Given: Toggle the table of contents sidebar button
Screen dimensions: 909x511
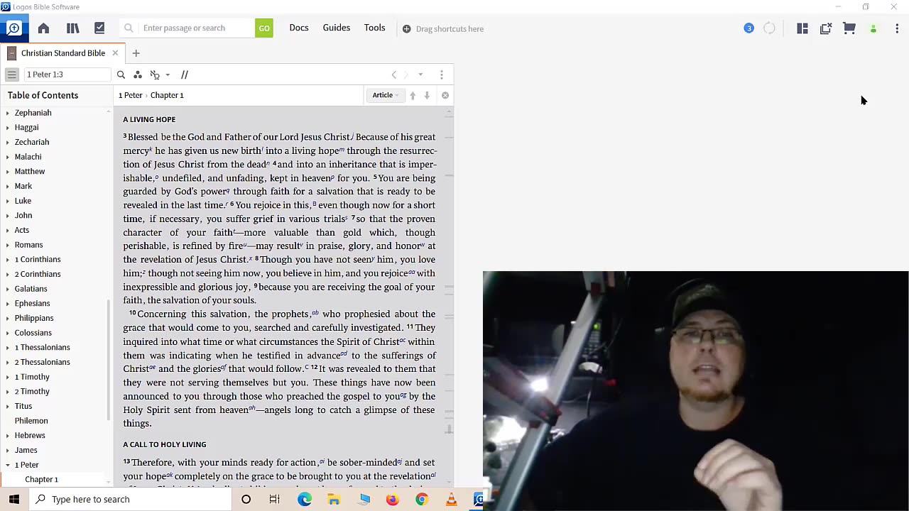Looking at the screenshot, I should [x=11, y=75].
